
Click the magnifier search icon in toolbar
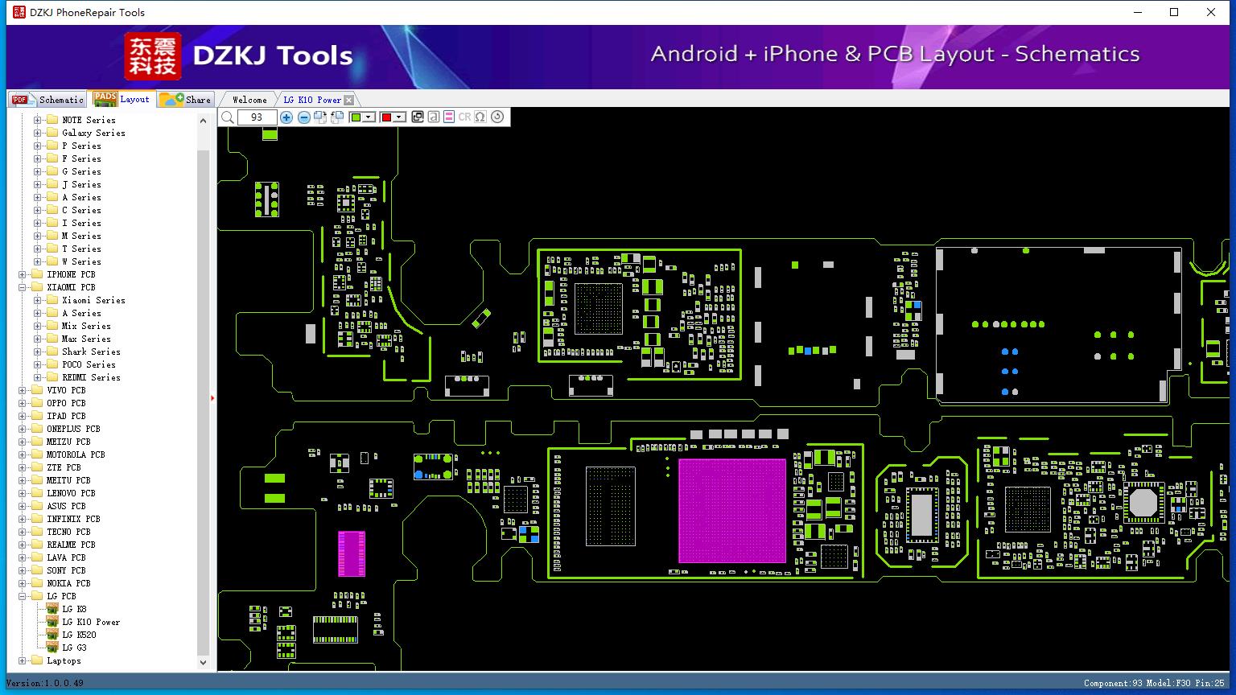(228, 117)
